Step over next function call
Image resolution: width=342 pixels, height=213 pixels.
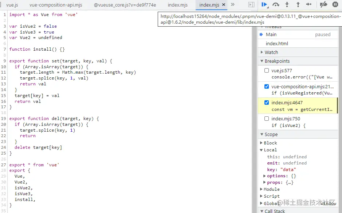point(276,4)
